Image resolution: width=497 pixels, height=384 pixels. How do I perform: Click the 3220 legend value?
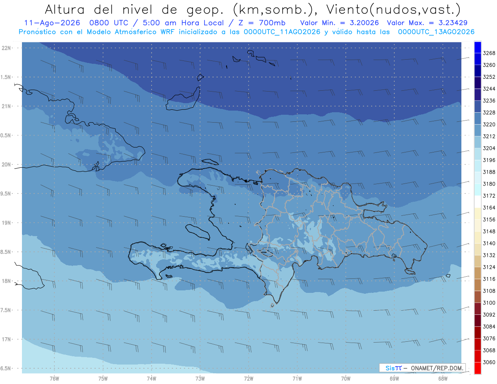pyautogui.click(x=489, y=125)
